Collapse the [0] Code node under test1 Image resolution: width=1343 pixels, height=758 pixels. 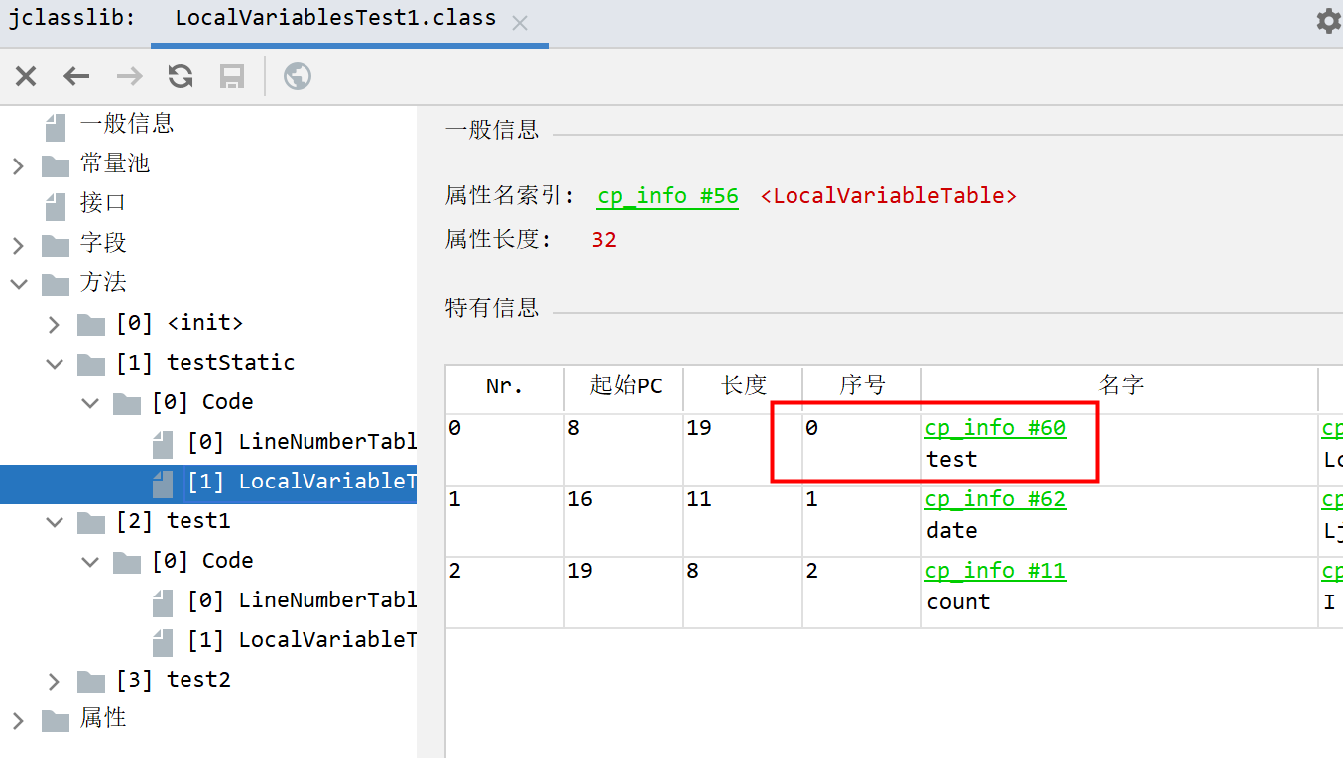pos(89,562)
